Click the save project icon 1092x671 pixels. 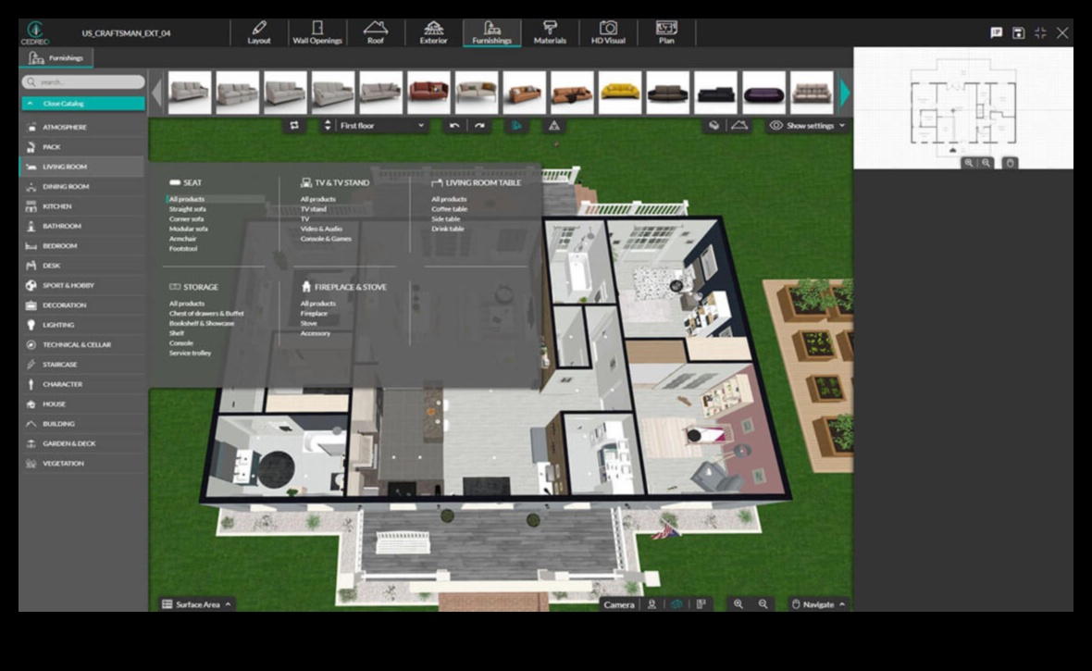tap(1018, 32)
